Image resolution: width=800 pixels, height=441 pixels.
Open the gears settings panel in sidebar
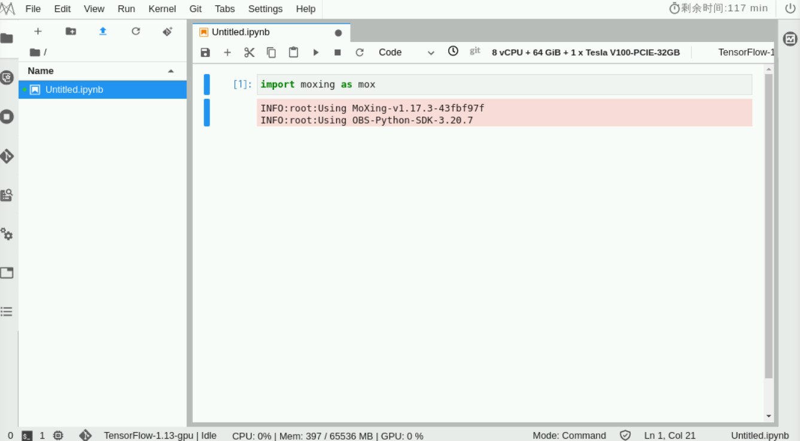tap(7, 234)
